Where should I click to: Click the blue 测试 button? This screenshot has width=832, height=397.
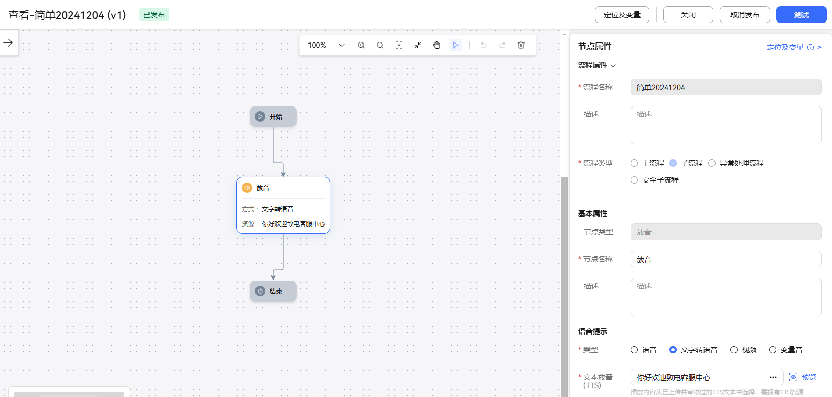[x=801, y=15]
